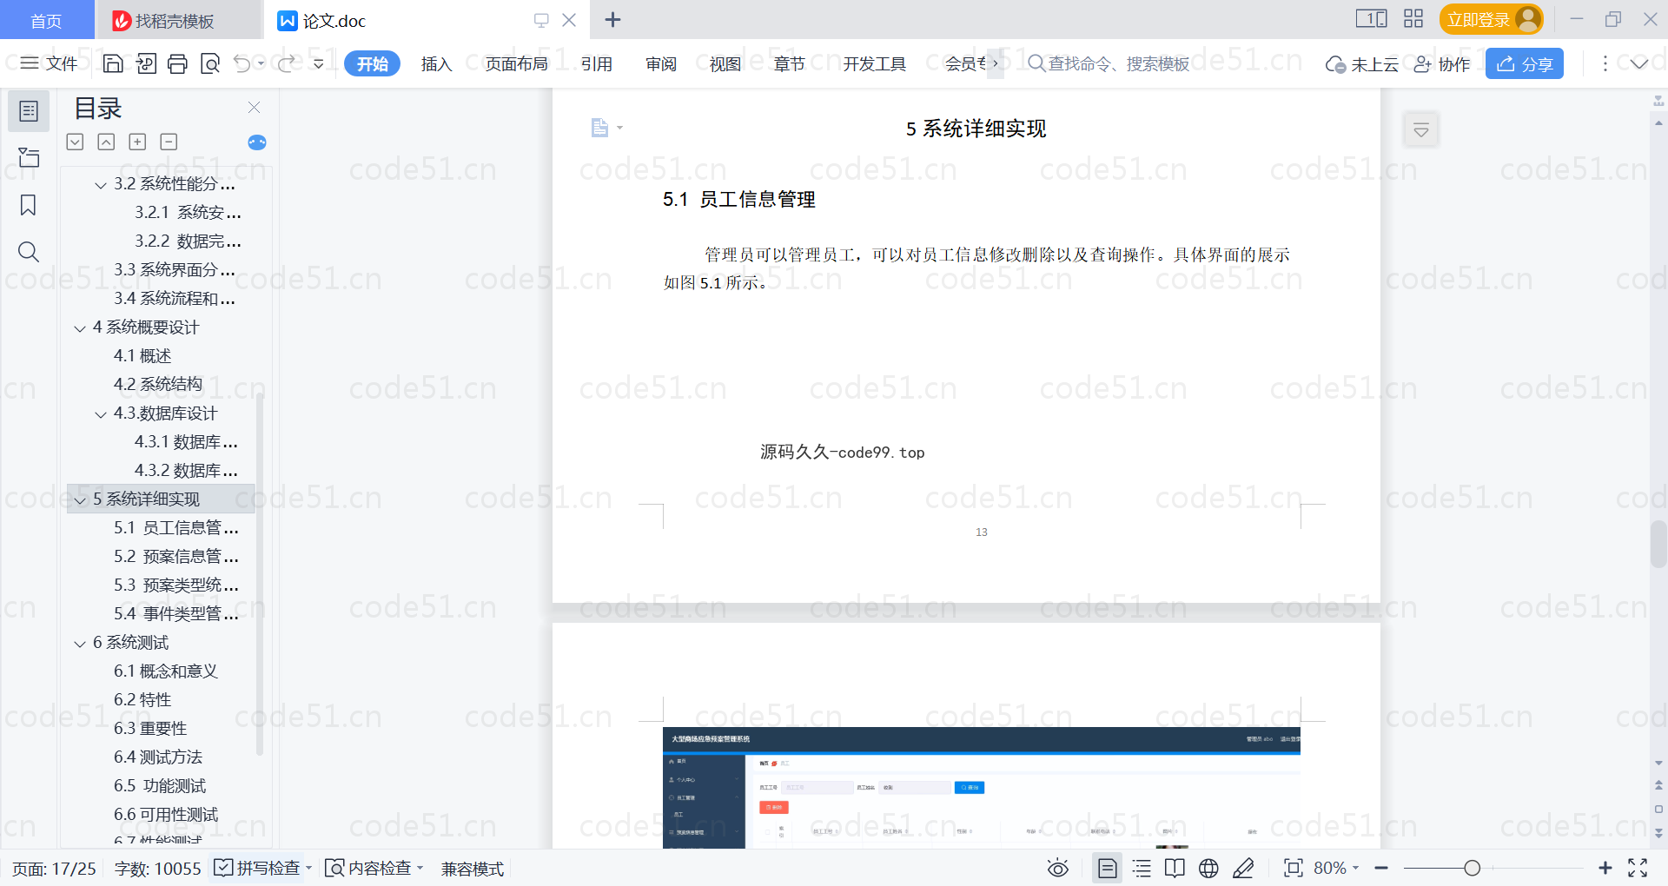1668x886 pixels.
Task: Click the page document icon near heading
Action: [x=600, y=128]
